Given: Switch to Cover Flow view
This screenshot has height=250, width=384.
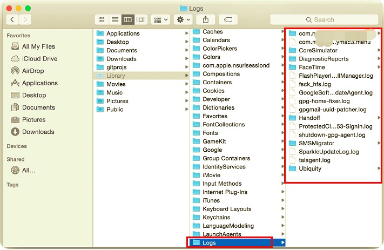Looking at the screenshot, I should pos(141,19).
